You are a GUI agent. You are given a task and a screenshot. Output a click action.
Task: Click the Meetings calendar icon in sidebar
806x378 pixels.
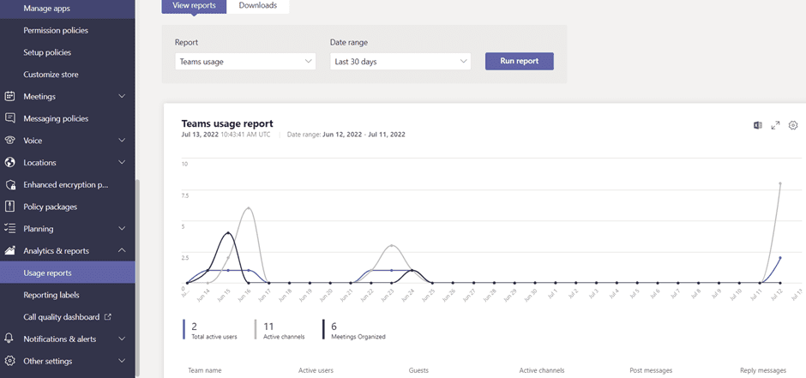[x=9, y=97]
